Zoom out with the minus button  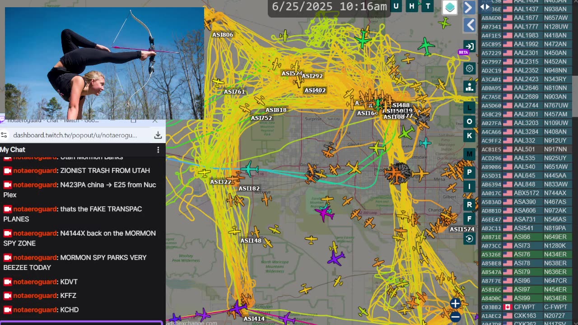455,317
